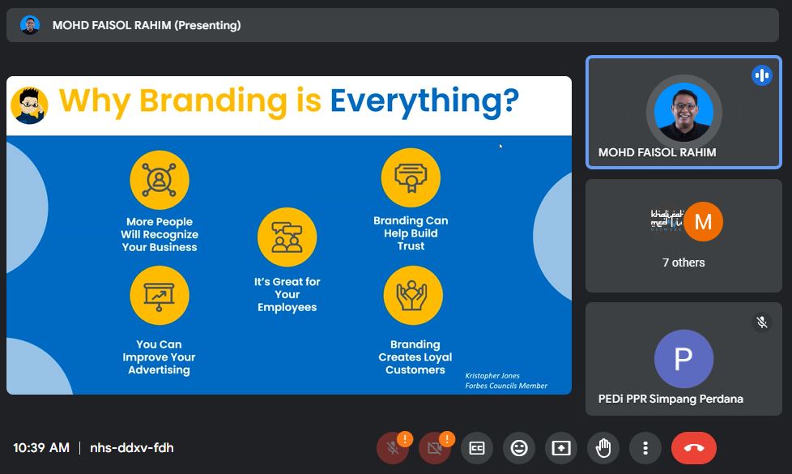Unmute the microphone button
792x474 pixels.
tap(393, 448)
